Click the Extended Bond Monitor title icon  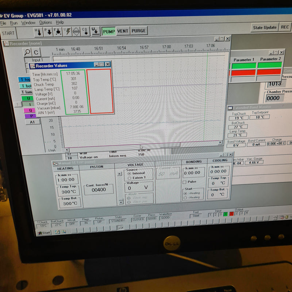coord(230,108)
